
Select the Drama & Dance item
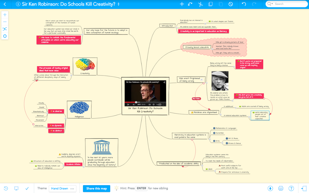233,143
